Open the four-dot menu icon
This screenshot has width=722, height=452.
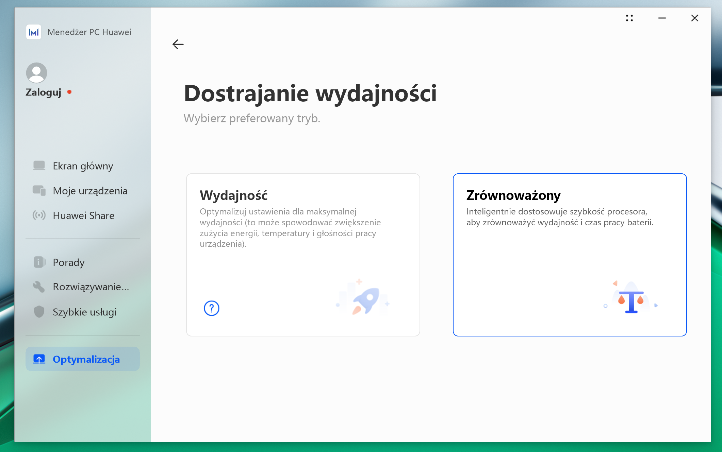[629, 18]
